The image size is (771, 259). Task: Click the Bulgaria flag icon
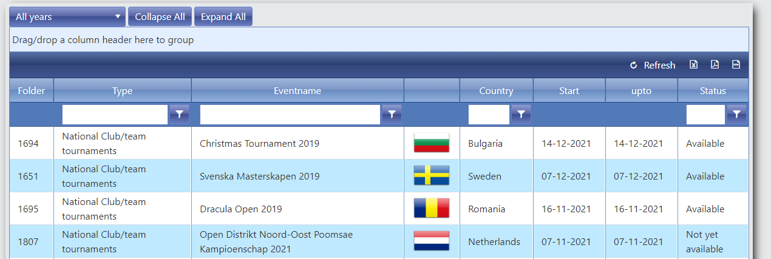point(431,143)
